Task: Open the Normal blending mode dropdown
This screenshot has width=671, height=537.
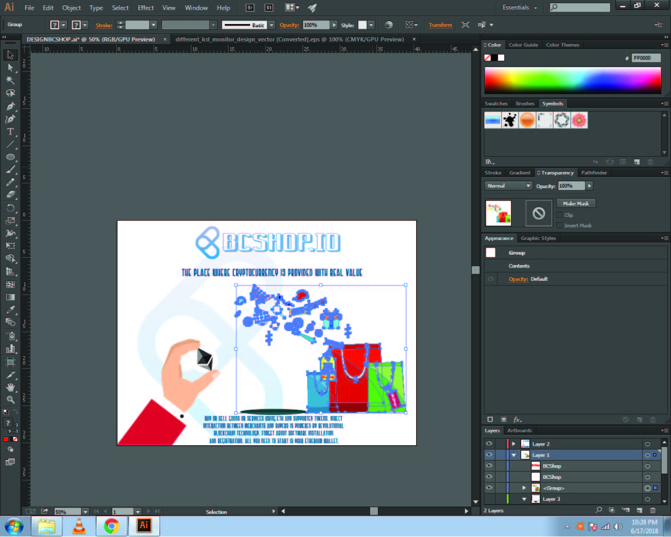Action: click(508, 186)
